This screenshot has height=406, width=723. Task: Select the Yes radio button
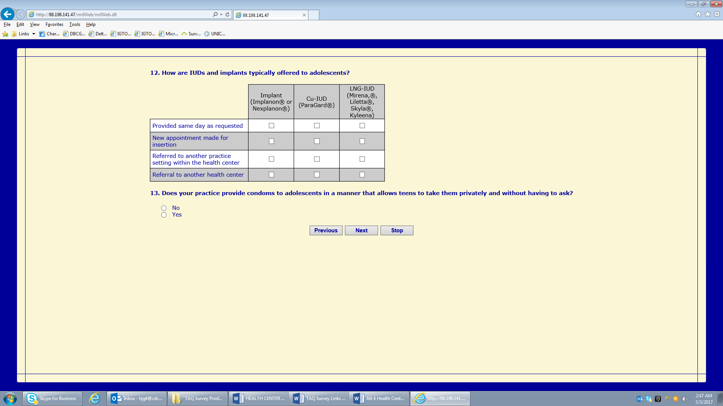(x=164, y=215)
